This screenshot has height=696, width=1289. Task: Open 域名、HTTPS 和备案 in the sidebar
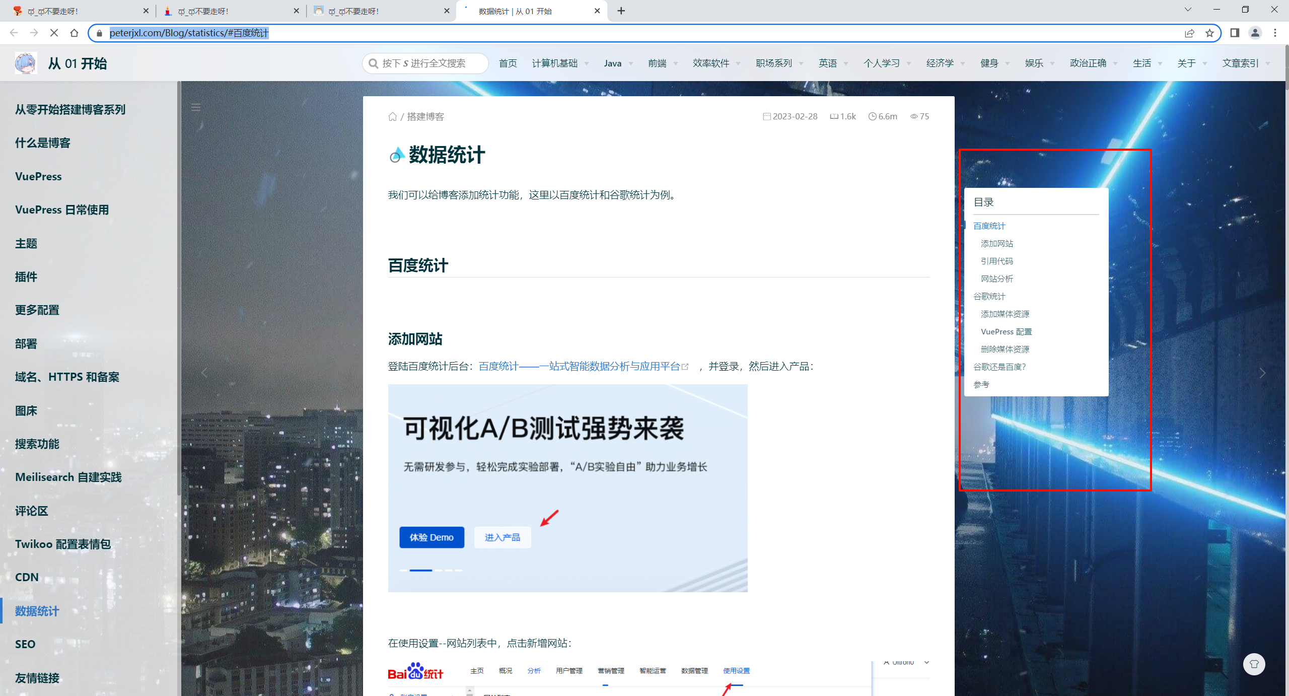coord(67,377)
